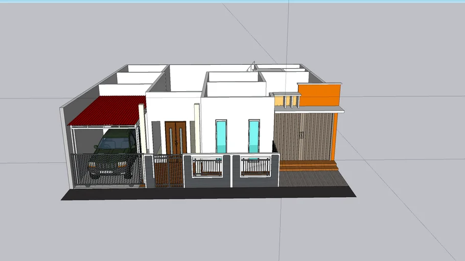Select the brown pedestrian entry gate
The image size is (465, 261).
point(169,171)
